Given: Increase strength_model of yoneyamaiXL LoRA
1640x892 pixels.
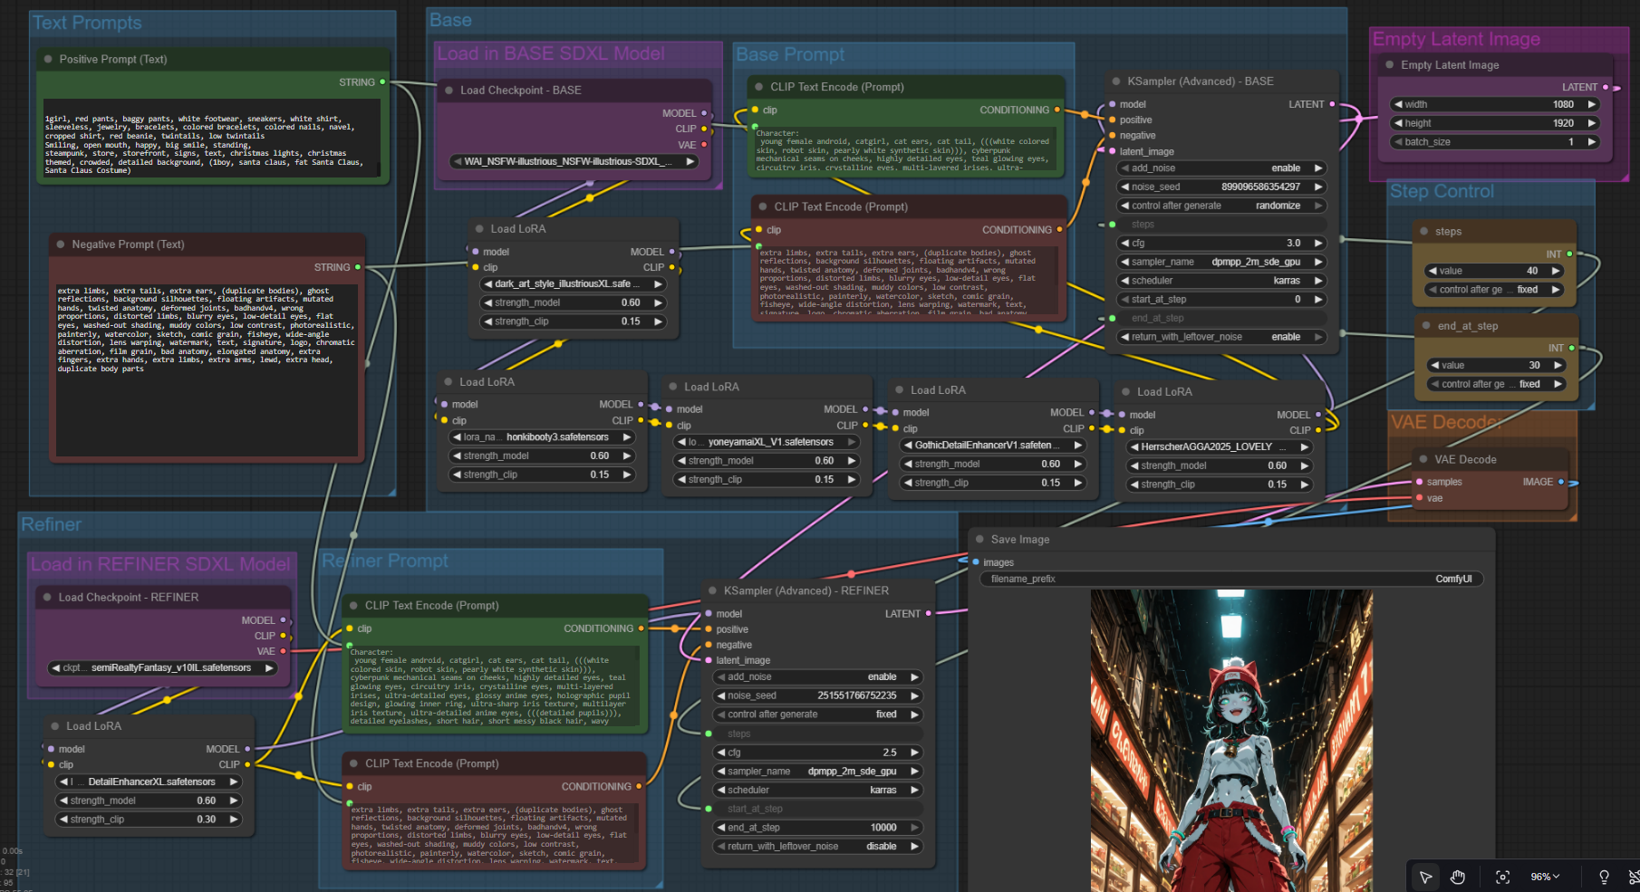Looking at the screenshot, I should click(852, 461).
